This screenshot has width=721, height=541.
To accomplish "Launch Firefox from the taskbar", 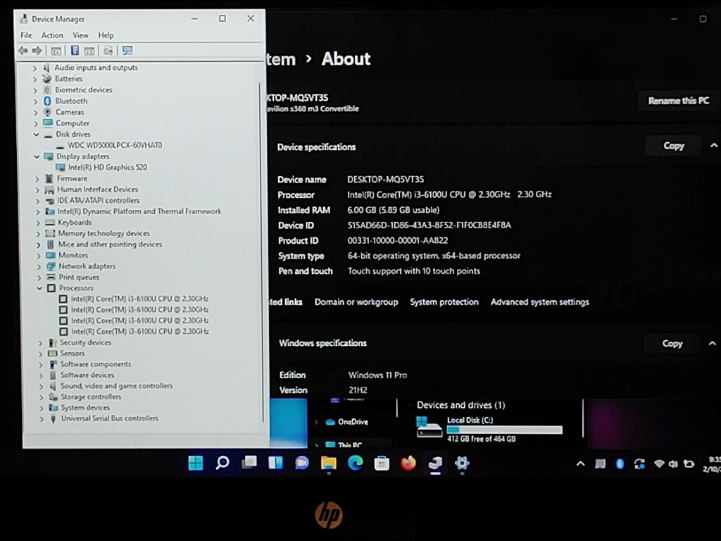I will click(x=408, y=463).
